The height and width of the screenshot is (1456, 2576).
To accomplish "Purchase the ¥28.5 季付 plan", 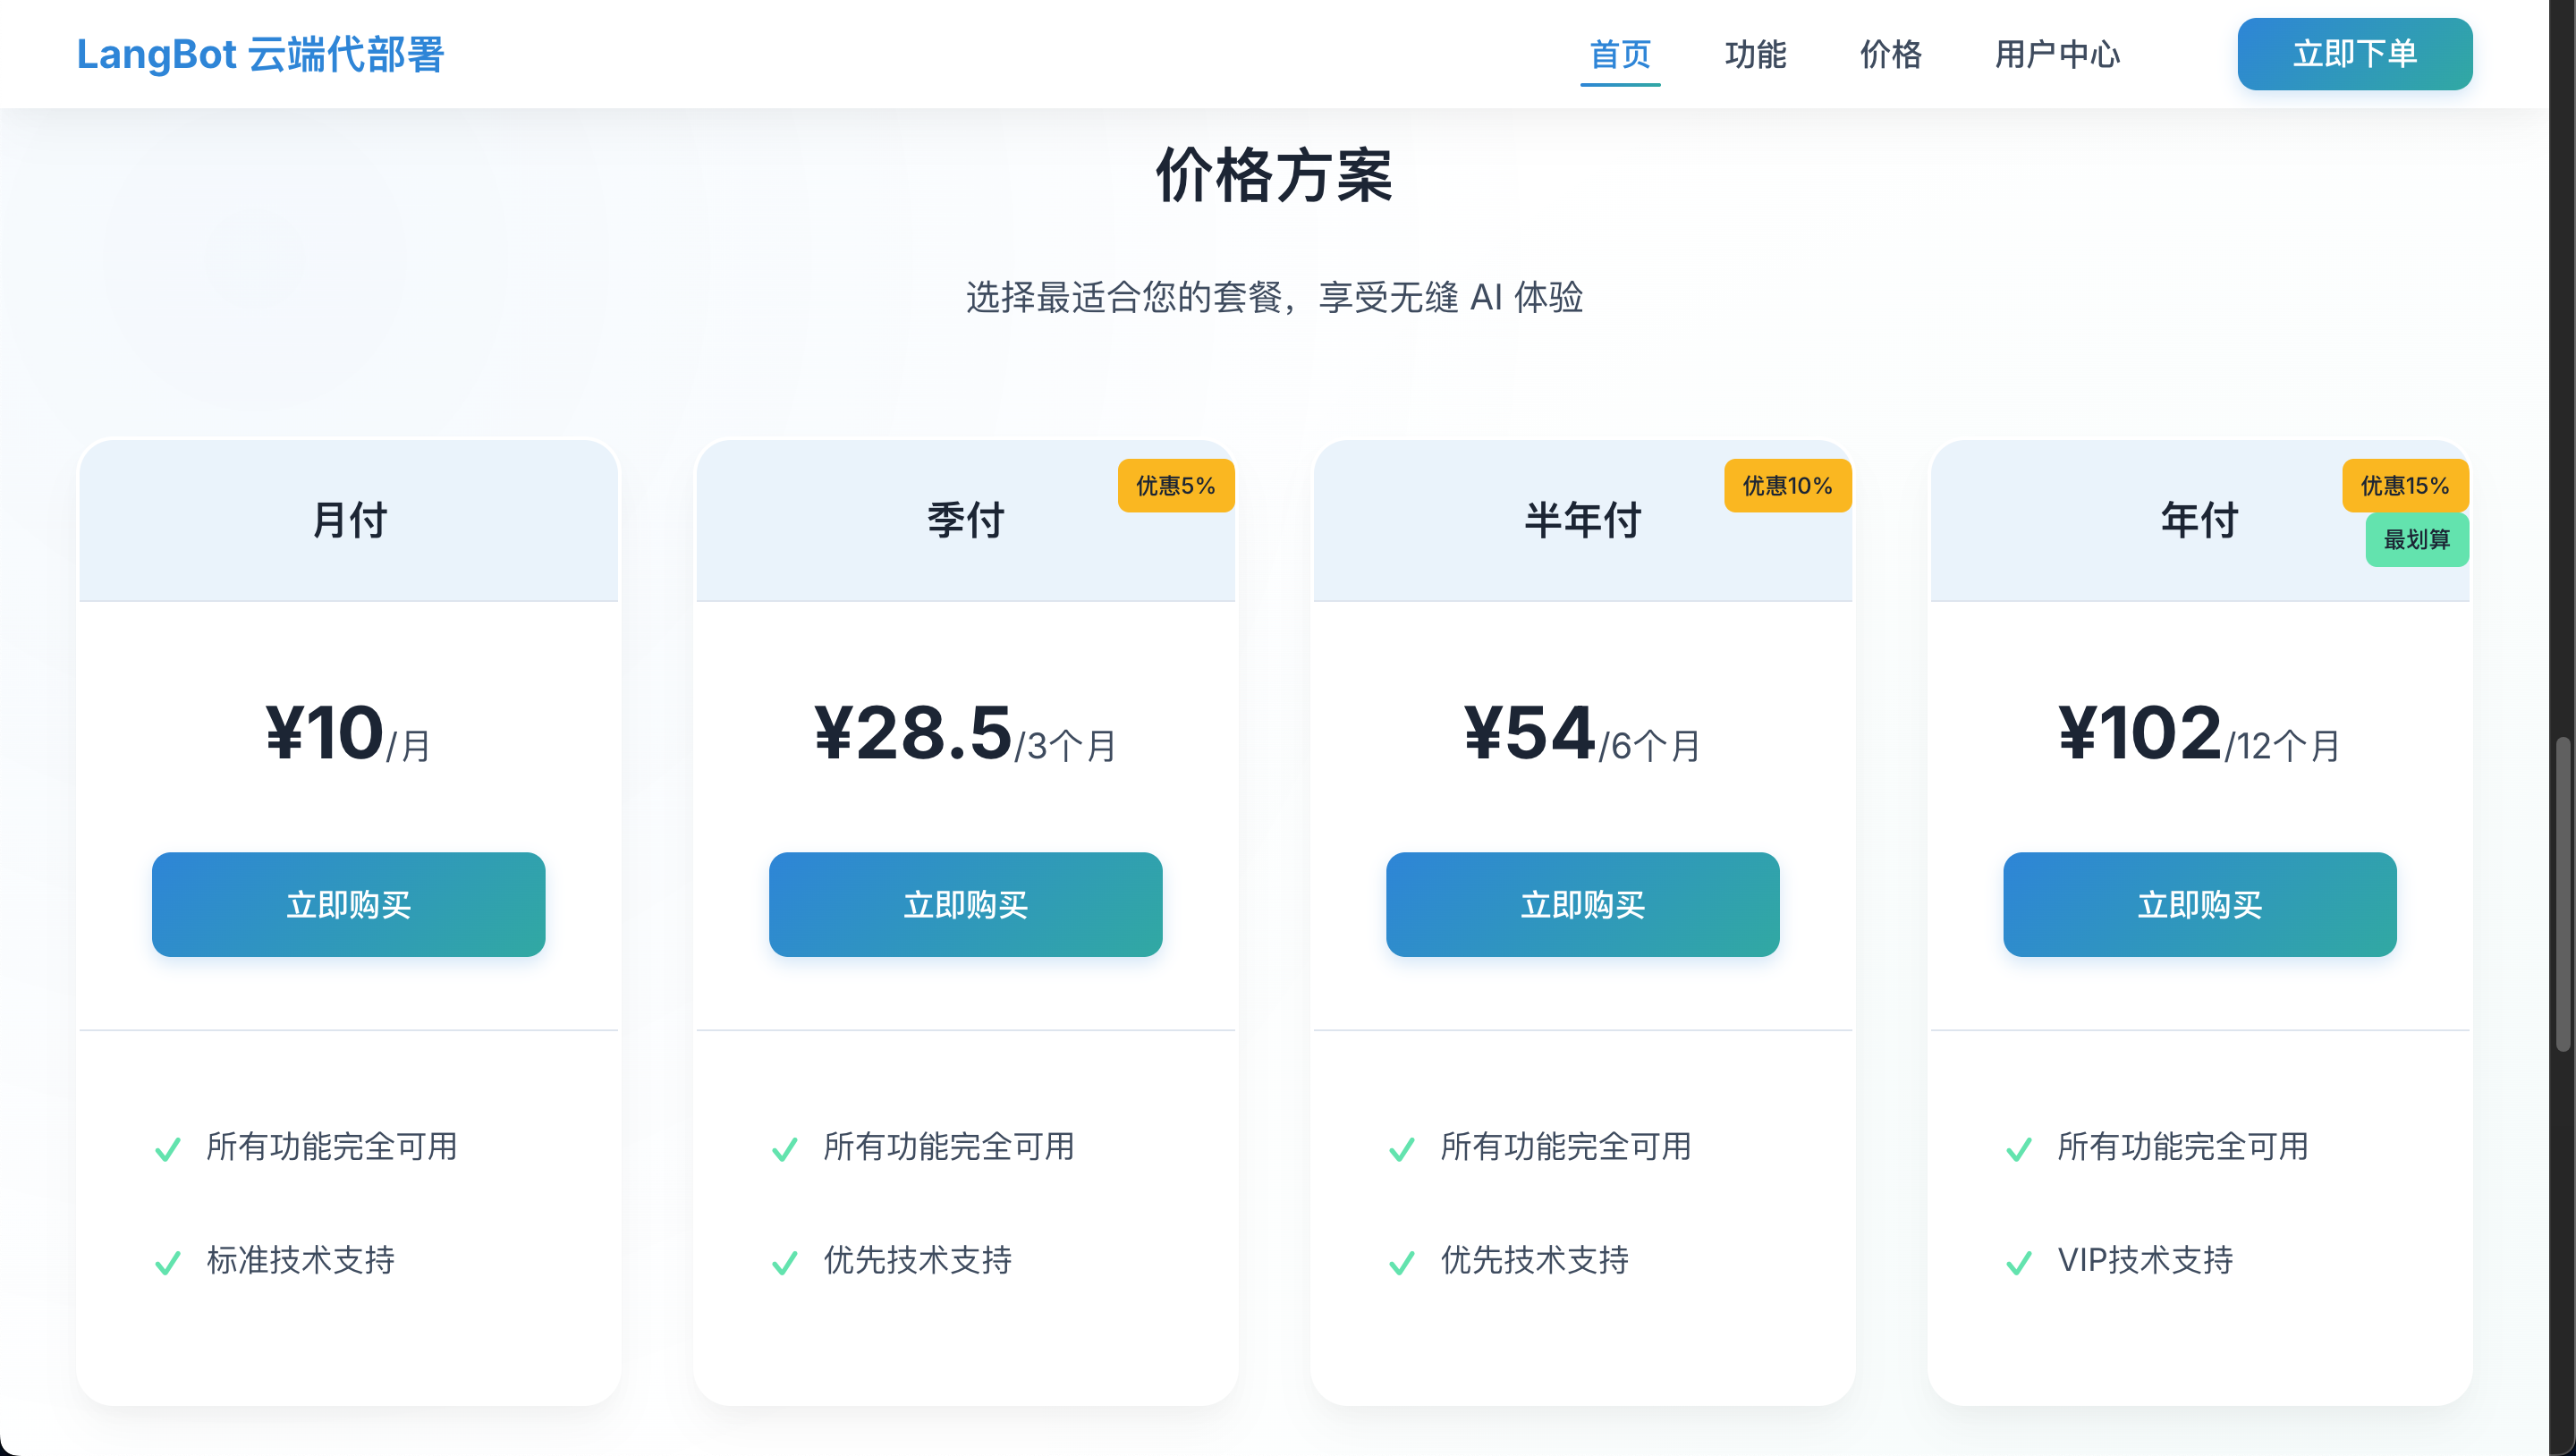I will 965,904.
